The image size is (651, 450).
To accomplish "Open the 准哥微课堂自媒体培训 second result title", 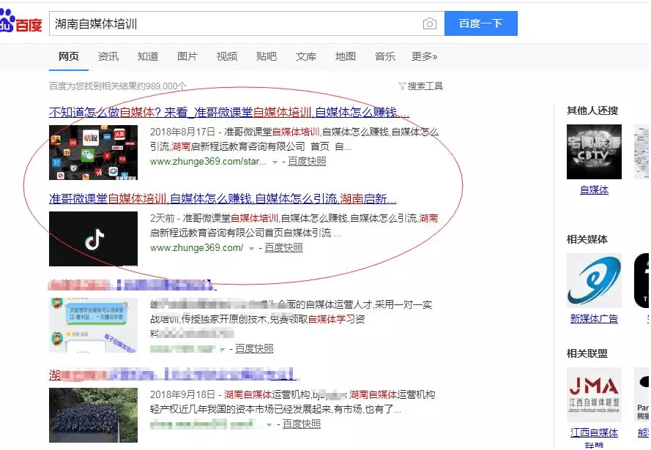I will tap(223, 199).
